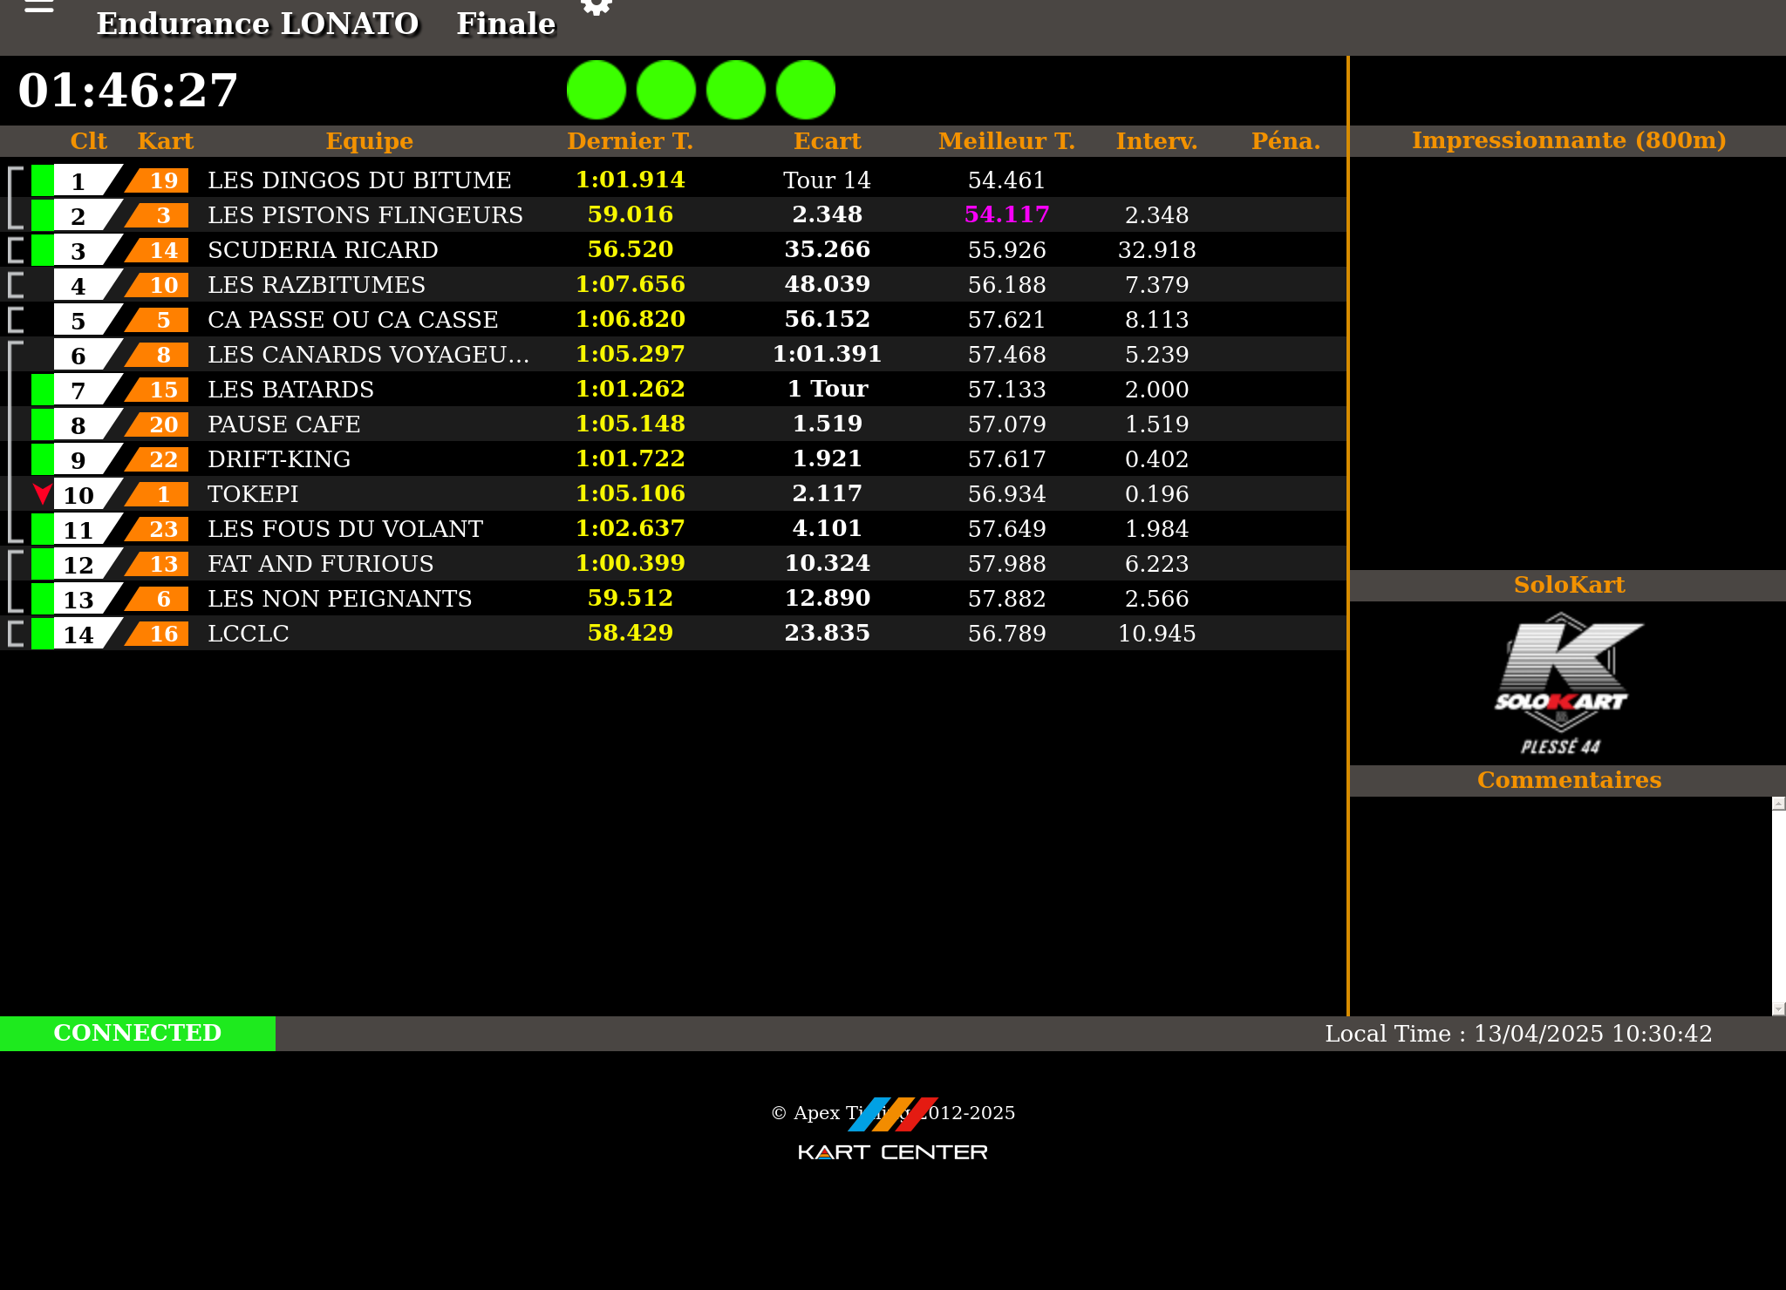Click the purple best lap 54.117

click(x=1007, y=214)
